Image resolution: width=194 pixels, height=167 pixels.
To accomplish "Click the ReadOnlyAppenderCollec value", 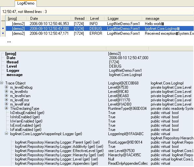I will [x=128, y=163].
